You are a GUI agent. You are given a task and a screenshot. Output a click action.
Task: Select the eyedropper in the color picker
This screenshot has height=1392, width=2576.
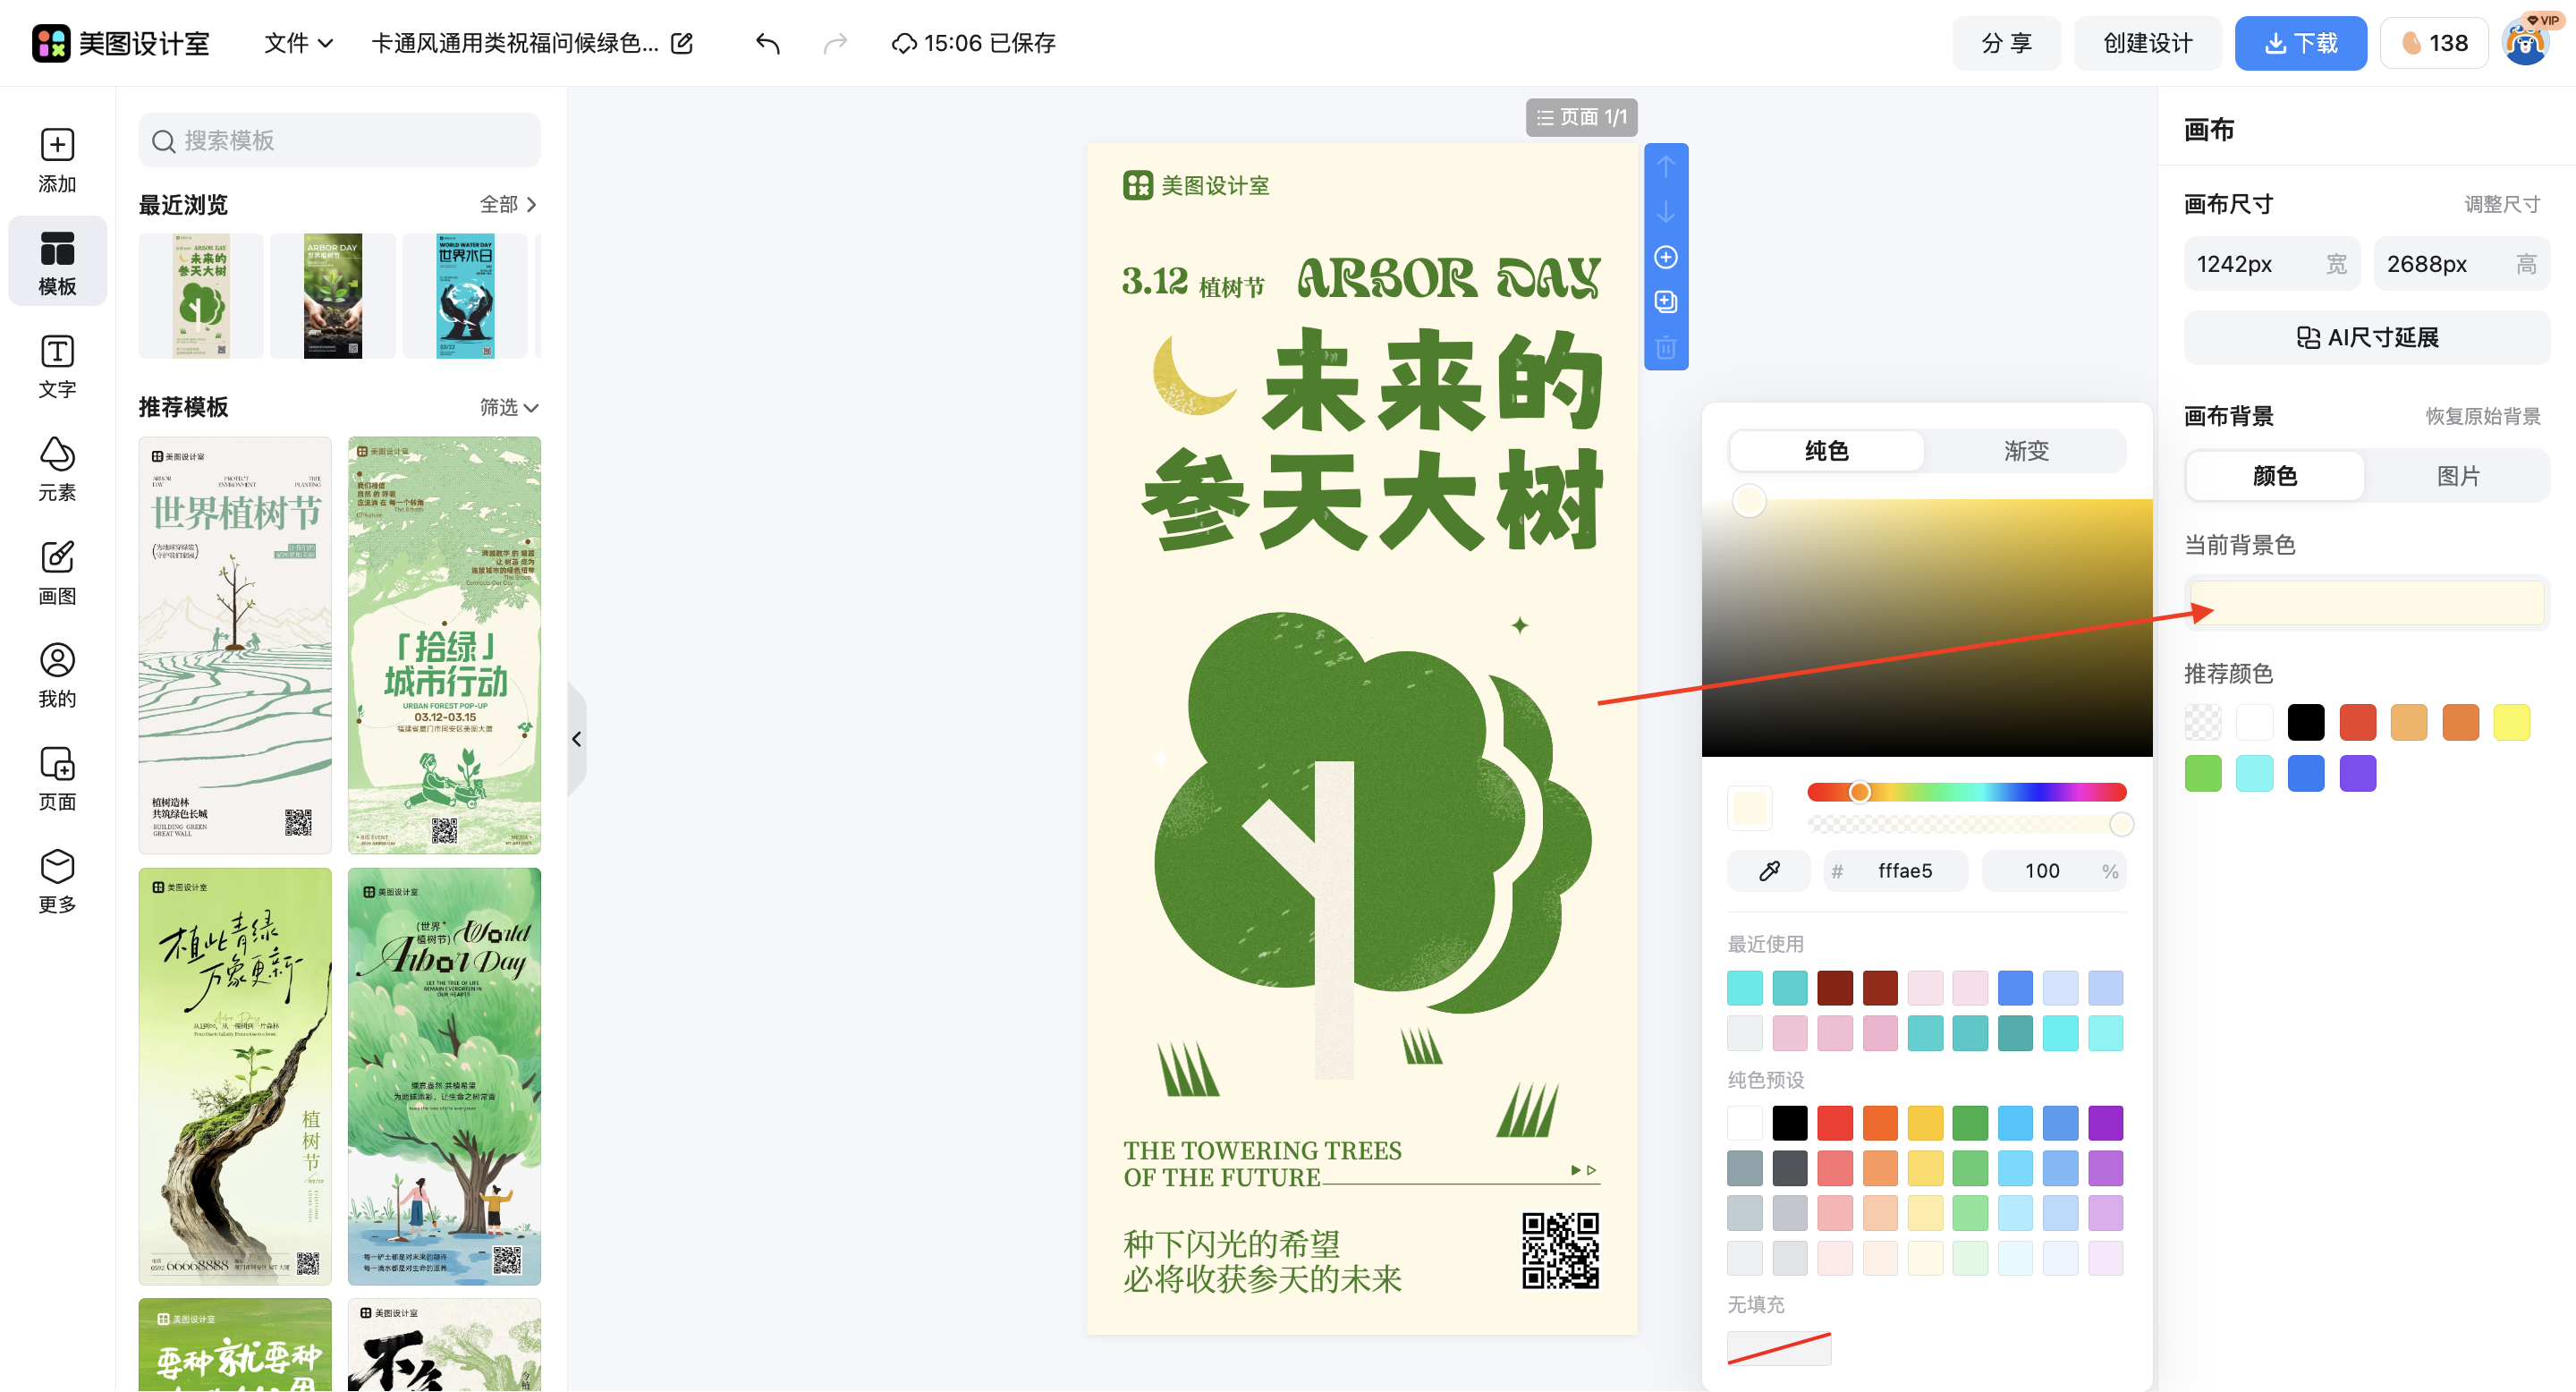[1768, 870]
